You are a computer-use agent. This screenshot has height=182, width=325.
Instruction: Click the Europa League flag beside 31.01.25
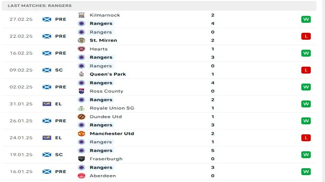[x=47, y=104]
